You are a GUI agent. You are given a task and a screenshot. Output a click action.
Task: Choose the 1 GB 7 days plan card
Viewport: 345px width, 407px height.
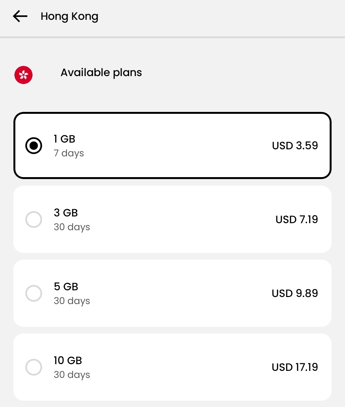(x=172, y=145)
